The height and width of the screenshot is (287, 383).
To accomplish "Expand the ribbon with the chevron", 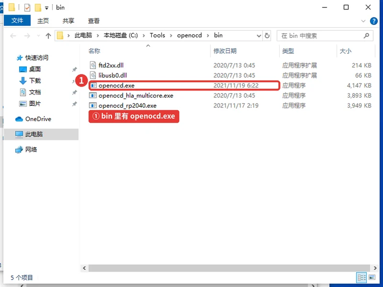I will coord(363,21).
